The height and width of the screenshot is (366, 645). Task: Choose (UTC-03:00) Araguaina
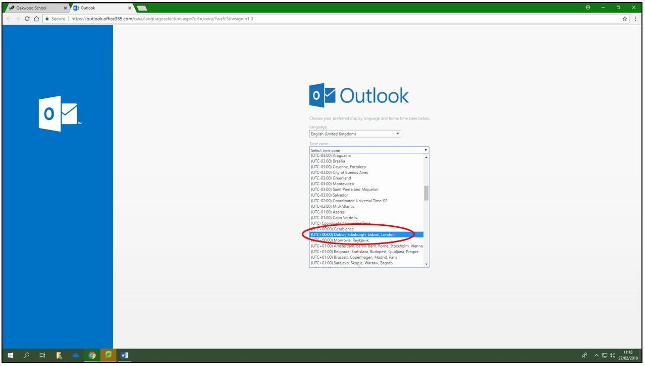[366, 156]
